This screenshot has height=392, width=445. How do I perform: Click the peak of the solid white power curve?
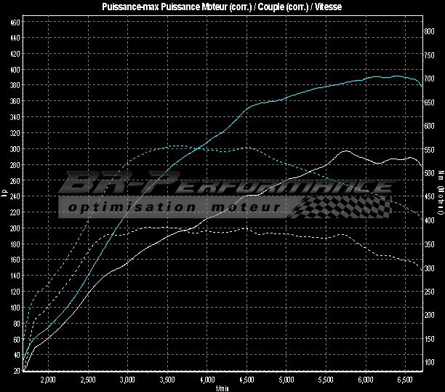click(345, 151)
